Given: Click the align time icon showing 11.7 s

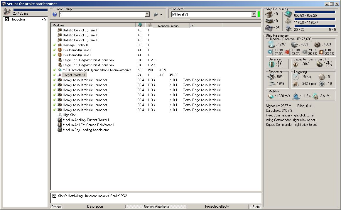Looking at the screenshot, I should coord(296,96).
